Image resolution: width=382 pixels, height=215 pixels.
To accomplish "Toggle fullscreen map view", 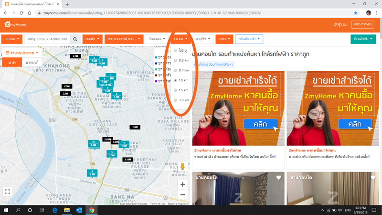I will click(8, 192).
